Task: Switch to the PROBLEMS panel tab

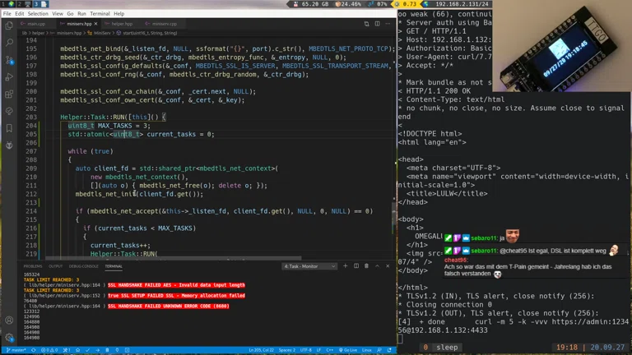Action: click(x=32, y=266)
